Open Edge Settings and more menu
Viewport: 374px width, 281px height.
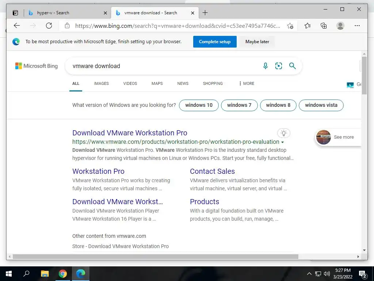(x=357, y=26)
